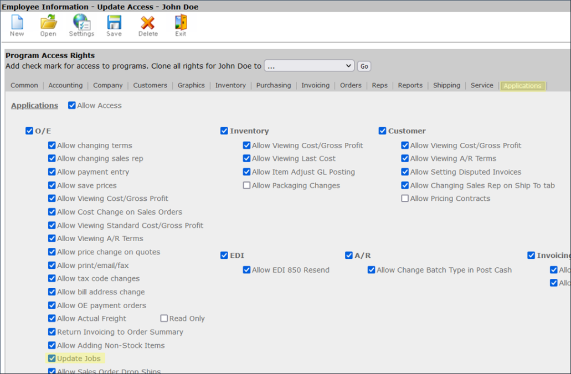The height and width of the screenshot is (374, 571).
Task: Uncheck the Inventory group checkbox
Action: (x=224, y=131)
